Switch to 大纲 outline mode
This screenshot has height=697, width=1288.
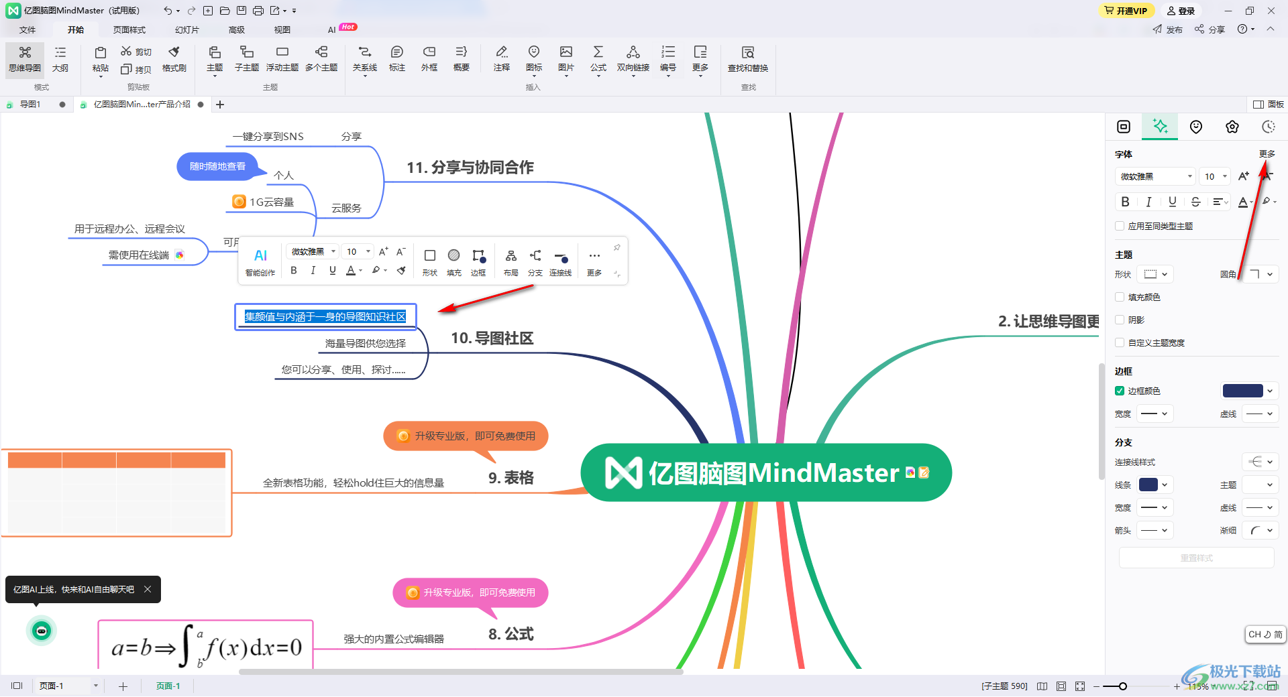click(x=60, y=59)
